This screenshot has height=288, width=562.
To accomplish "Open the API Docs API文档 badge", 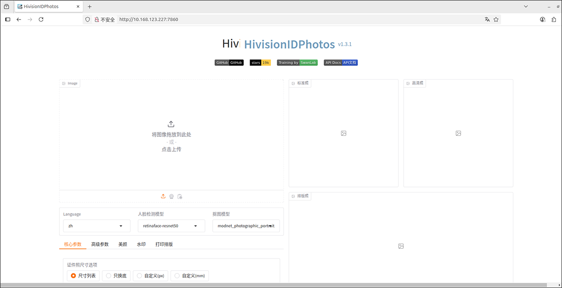I will pos(340,63).
